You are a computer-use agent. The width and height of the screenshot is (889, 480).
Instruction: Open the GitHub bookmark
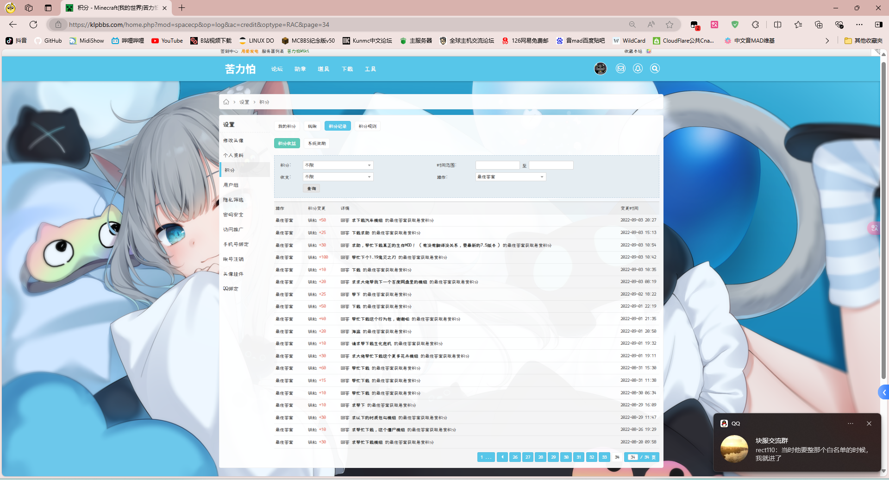(48, 41)
